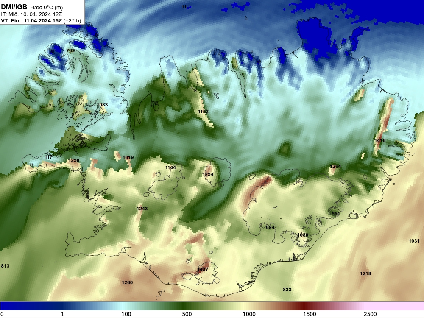Viewport: 424px width, 318px height.
Task: Click the map value label 1254
Action: [x=208, y=174]
